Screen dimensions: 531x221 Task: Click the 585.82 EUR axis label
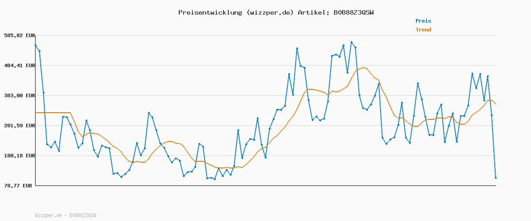(19, 35)
